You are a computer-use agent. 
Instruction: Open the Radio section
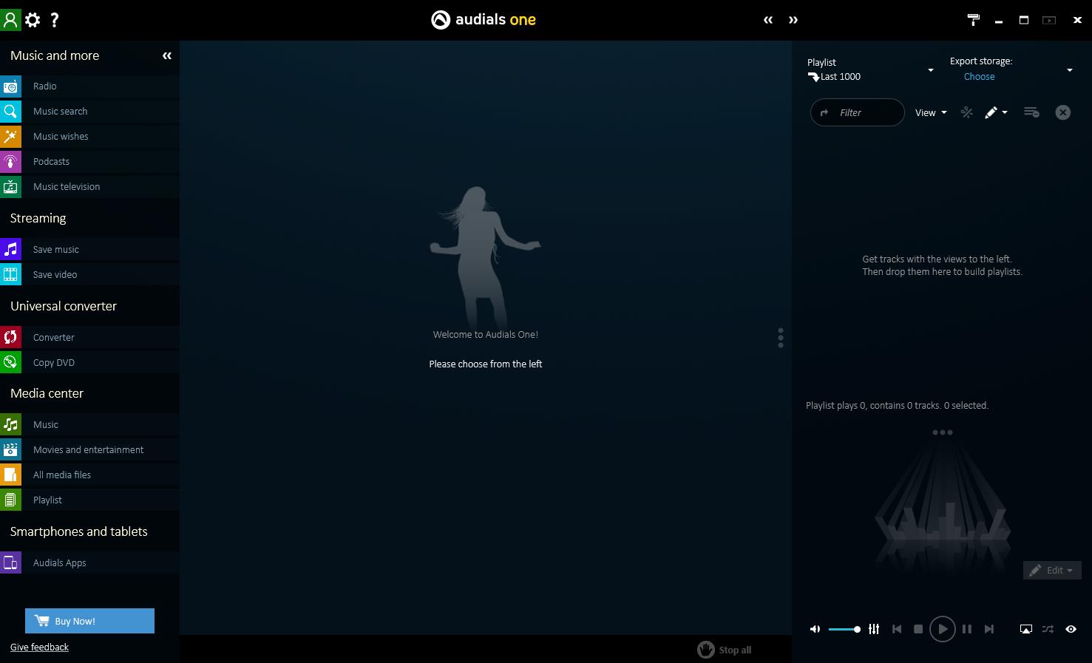click(x=89, y=86)
